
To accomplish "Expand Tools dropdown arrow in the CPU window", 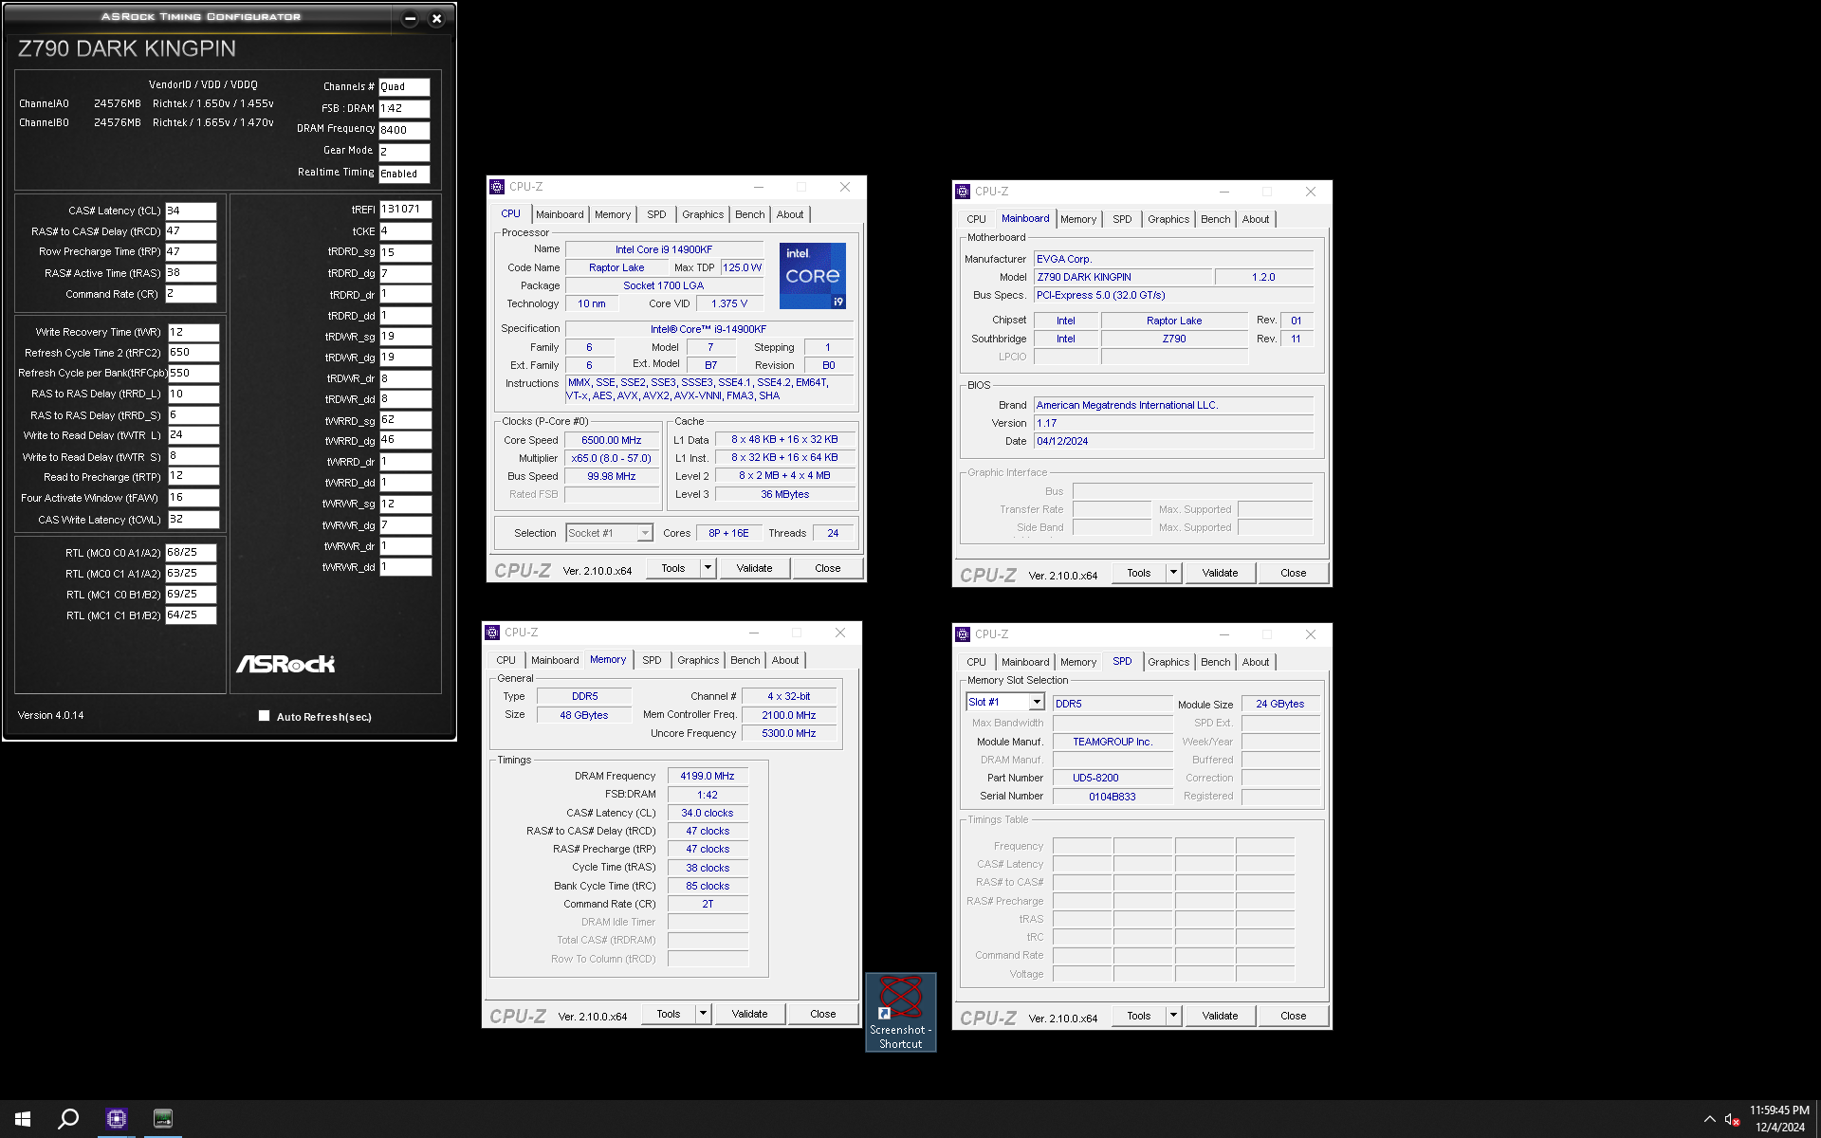I will tap(708, 568).
